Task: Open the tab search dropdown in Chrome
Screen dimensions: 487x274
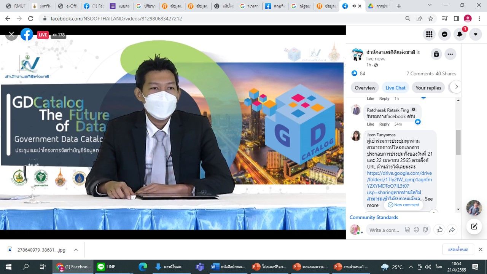Action: coord(430,6)
